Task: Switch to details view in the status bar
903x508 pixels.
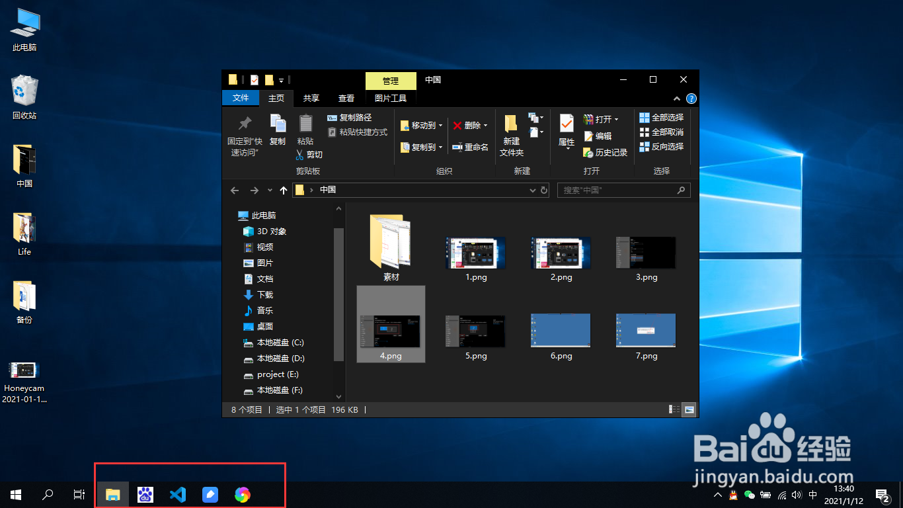Action: click(674, 409)
